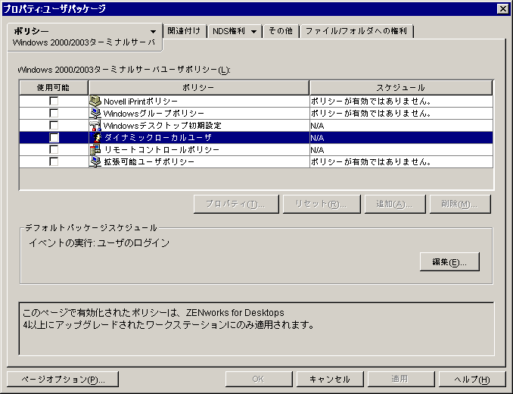The height and width of the screenshot is (394, 513).
Task: Open ページオプション(P)... button
Action: point(63,379)
